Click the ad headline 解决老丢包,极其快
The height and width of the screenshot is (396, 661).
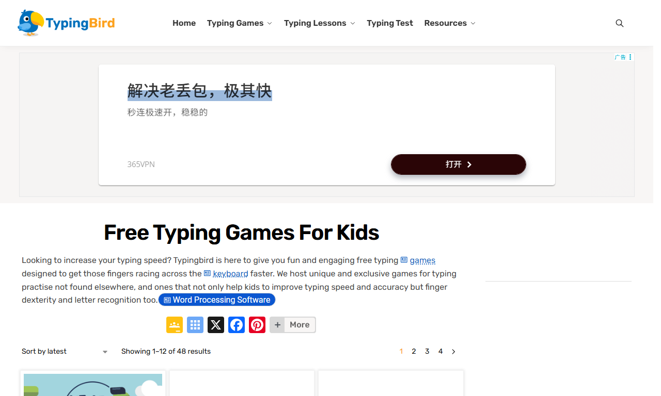click(x=199, y=91)
